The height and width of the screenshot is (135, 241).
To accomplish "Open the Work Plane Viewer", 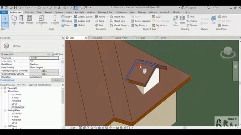I will point(223,25).
